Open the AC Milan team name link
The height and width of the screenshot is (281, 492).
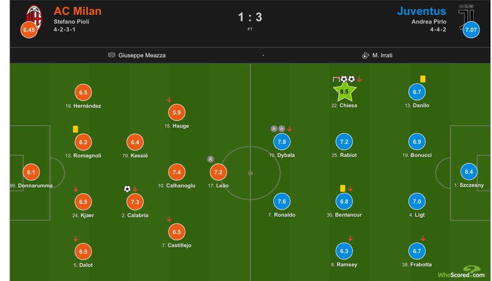[x=77, y=11]
